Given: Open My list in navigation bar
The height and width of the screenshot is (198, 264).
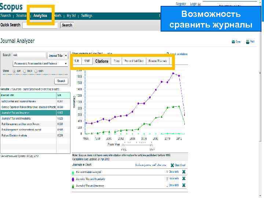Looking at the screenshot, I should coord(71,16).
